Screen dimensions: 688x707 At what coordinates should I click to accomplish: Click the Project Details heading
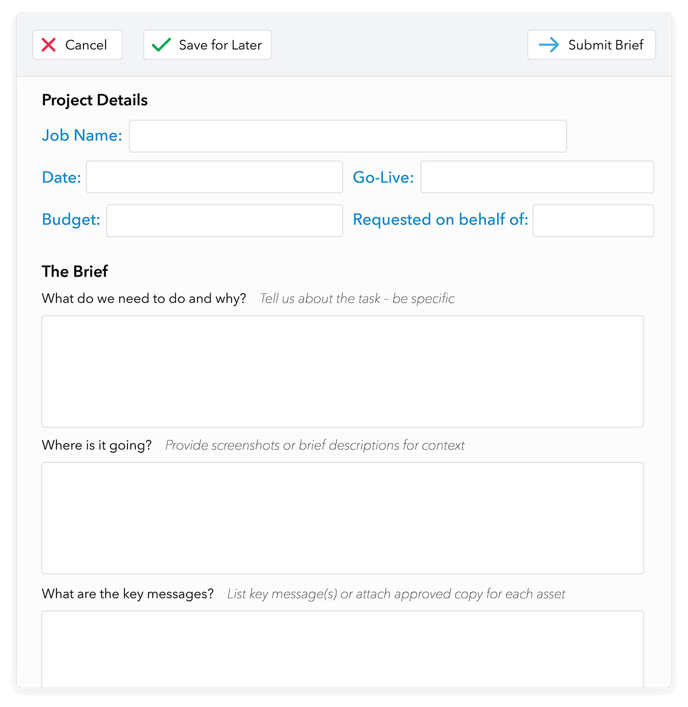coord(95,100)
